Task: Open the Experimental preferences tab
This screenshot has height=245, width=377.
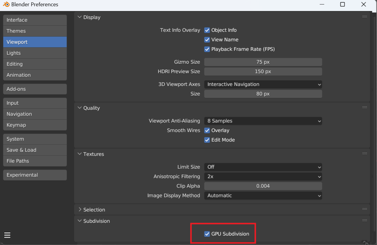Action: pyautogui.click(x=35, y=175)
